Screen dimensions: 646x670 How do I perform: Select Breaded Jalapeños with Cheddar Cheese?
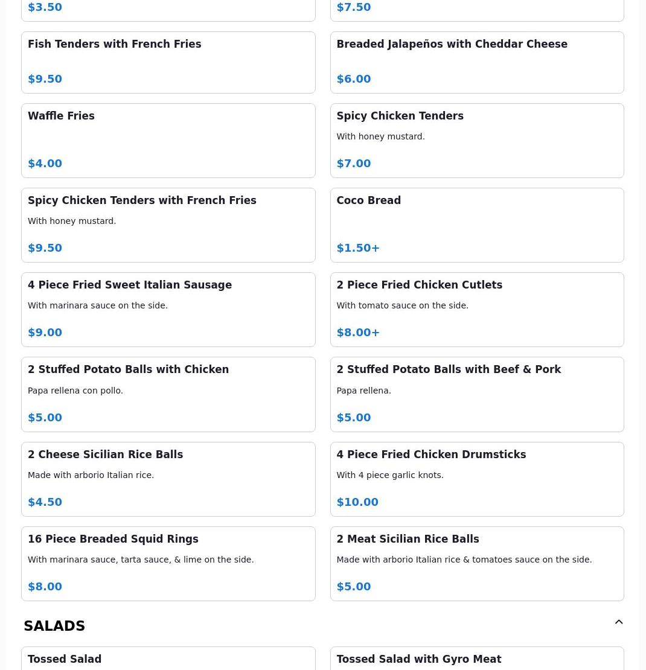476,62
